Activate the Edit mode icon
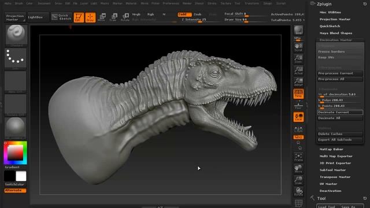 point(79,17)
